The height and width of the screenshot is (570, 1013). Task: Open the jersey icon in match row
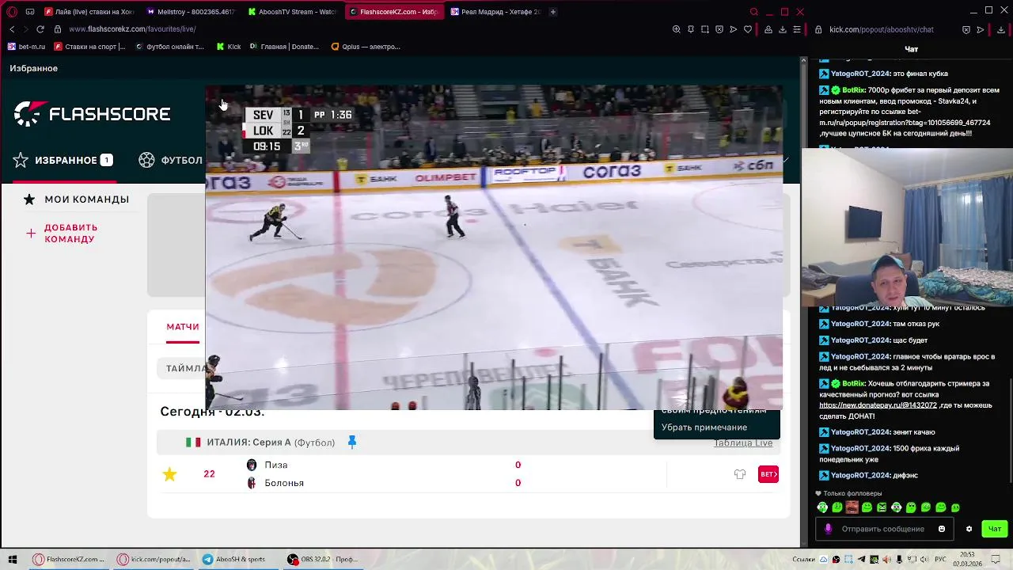pyautogui.click(x=740, y=474)
